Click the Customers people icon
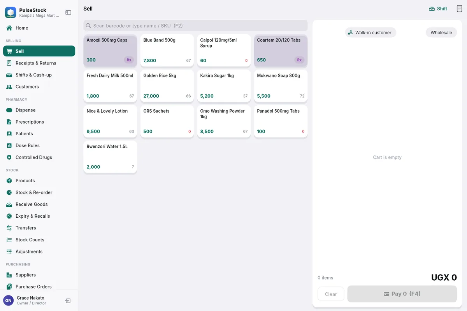The width and height of the screenshot is (467, 311). point(9,87)
